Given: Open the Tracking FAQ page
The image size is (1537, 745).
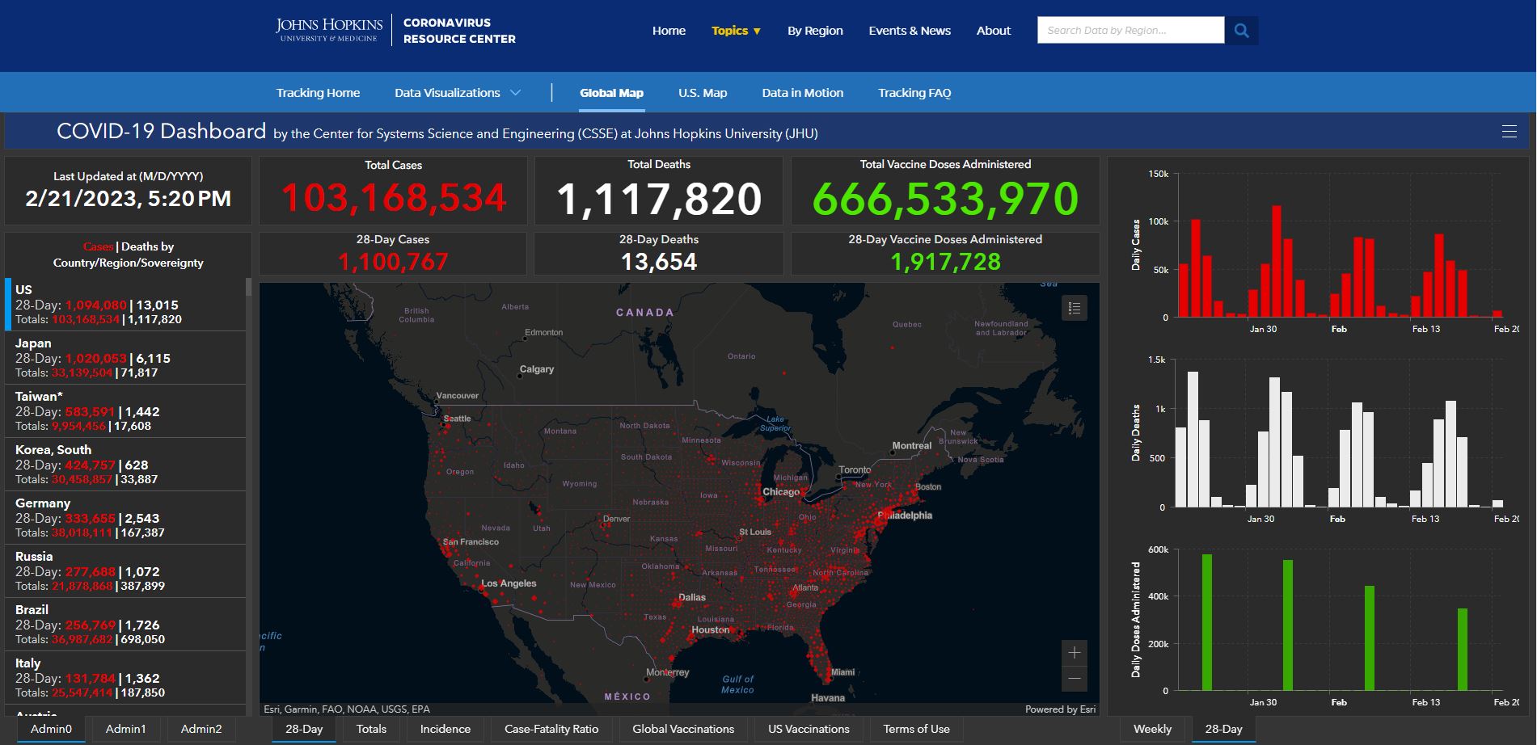Looking at the screenshot, I should pyautogui.click(x=914, y=93).
